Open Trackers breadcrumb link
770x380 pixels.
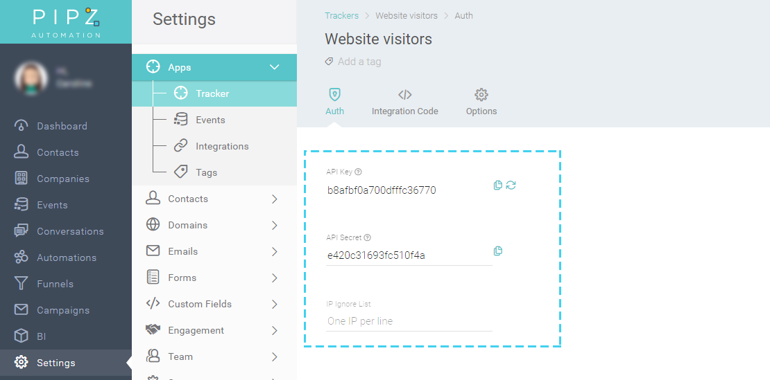342,16
